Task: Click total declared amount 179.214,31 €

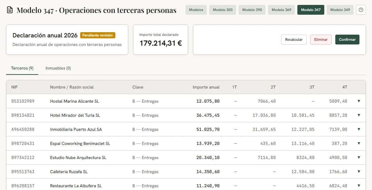Action: pos(161,43)
